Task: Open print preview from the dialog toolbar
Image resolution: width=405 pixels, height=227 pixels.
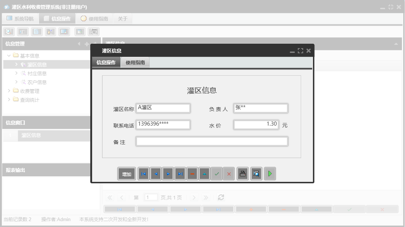Action: [x=256, y=173]
